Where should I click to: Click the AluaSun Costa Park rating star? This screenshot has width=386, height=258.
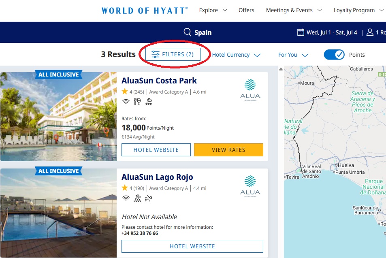click(x=125, y=92)
